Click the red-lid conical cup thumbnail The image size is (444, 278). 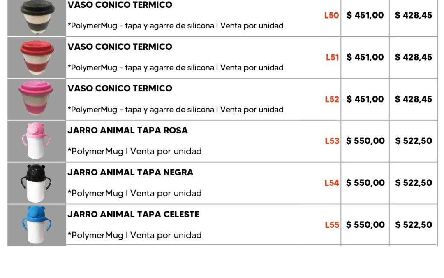(37, 57)
